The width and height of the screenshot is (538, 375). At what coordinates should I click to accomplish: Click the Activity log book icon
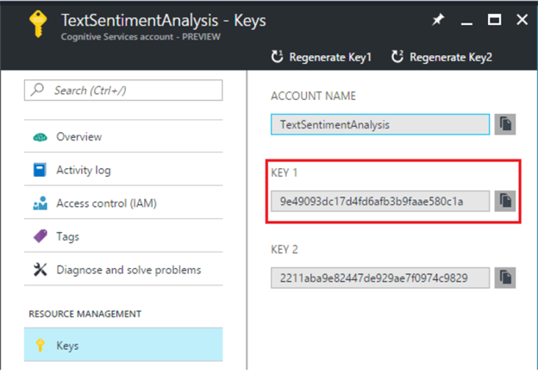tap(40, 170)
